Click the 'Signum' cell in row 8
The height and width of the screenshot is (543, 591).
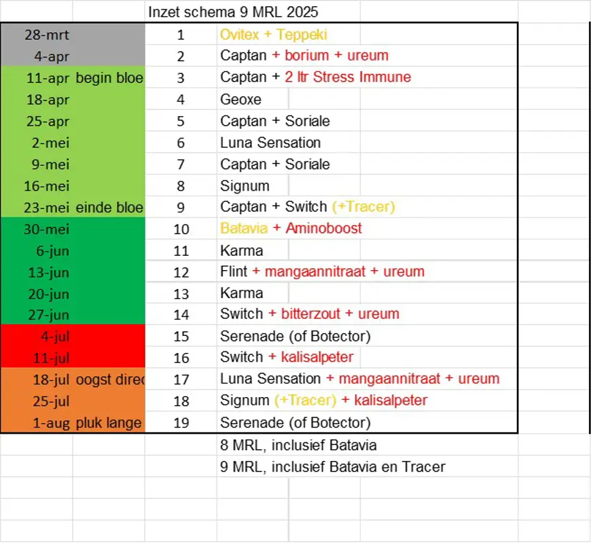tap(245, 186)
